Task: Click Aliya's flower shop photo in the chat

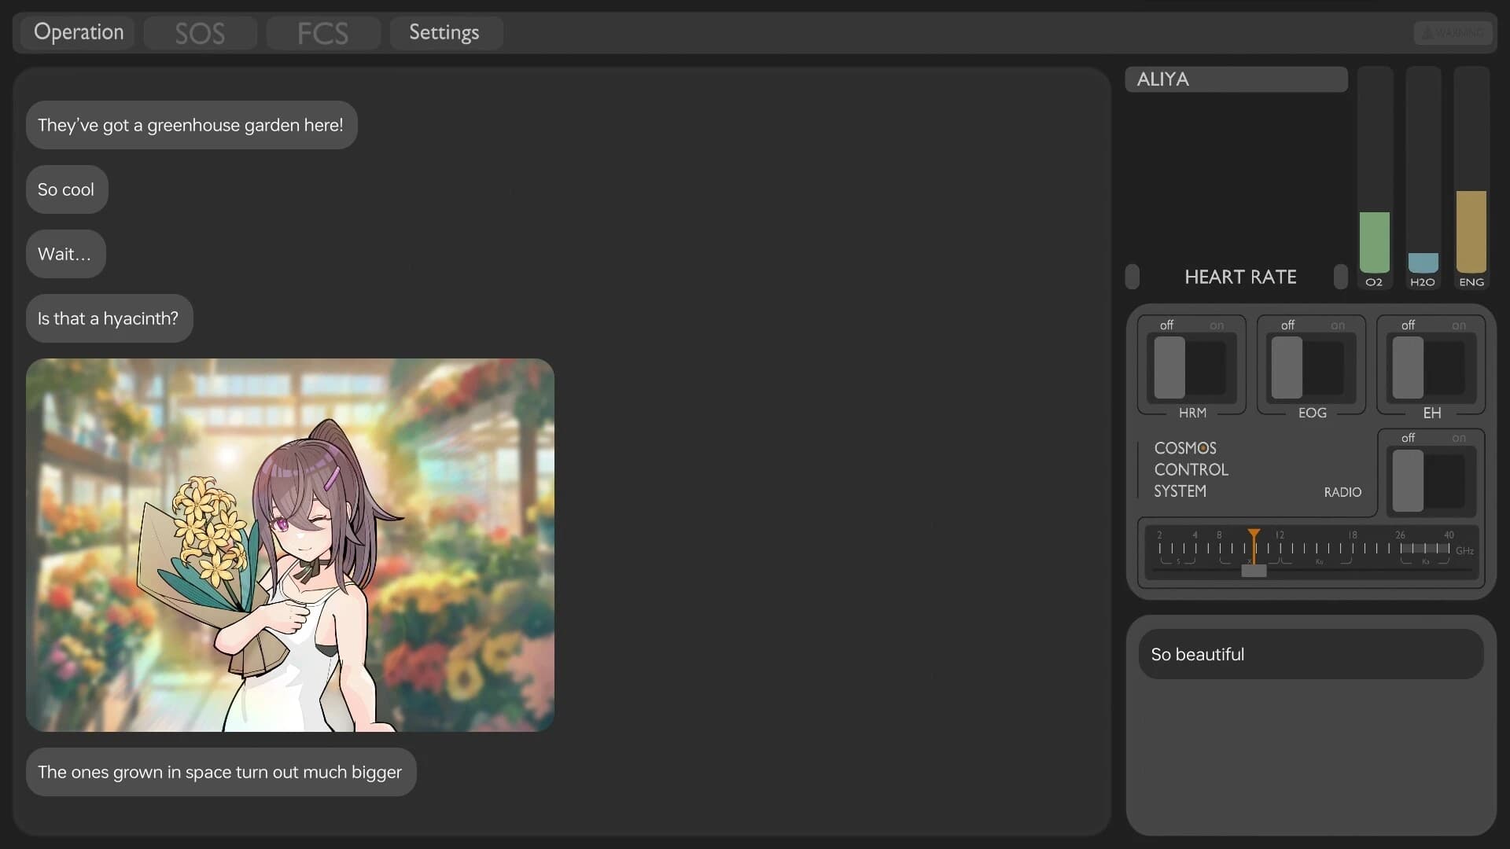Action: tap(290, 545)
